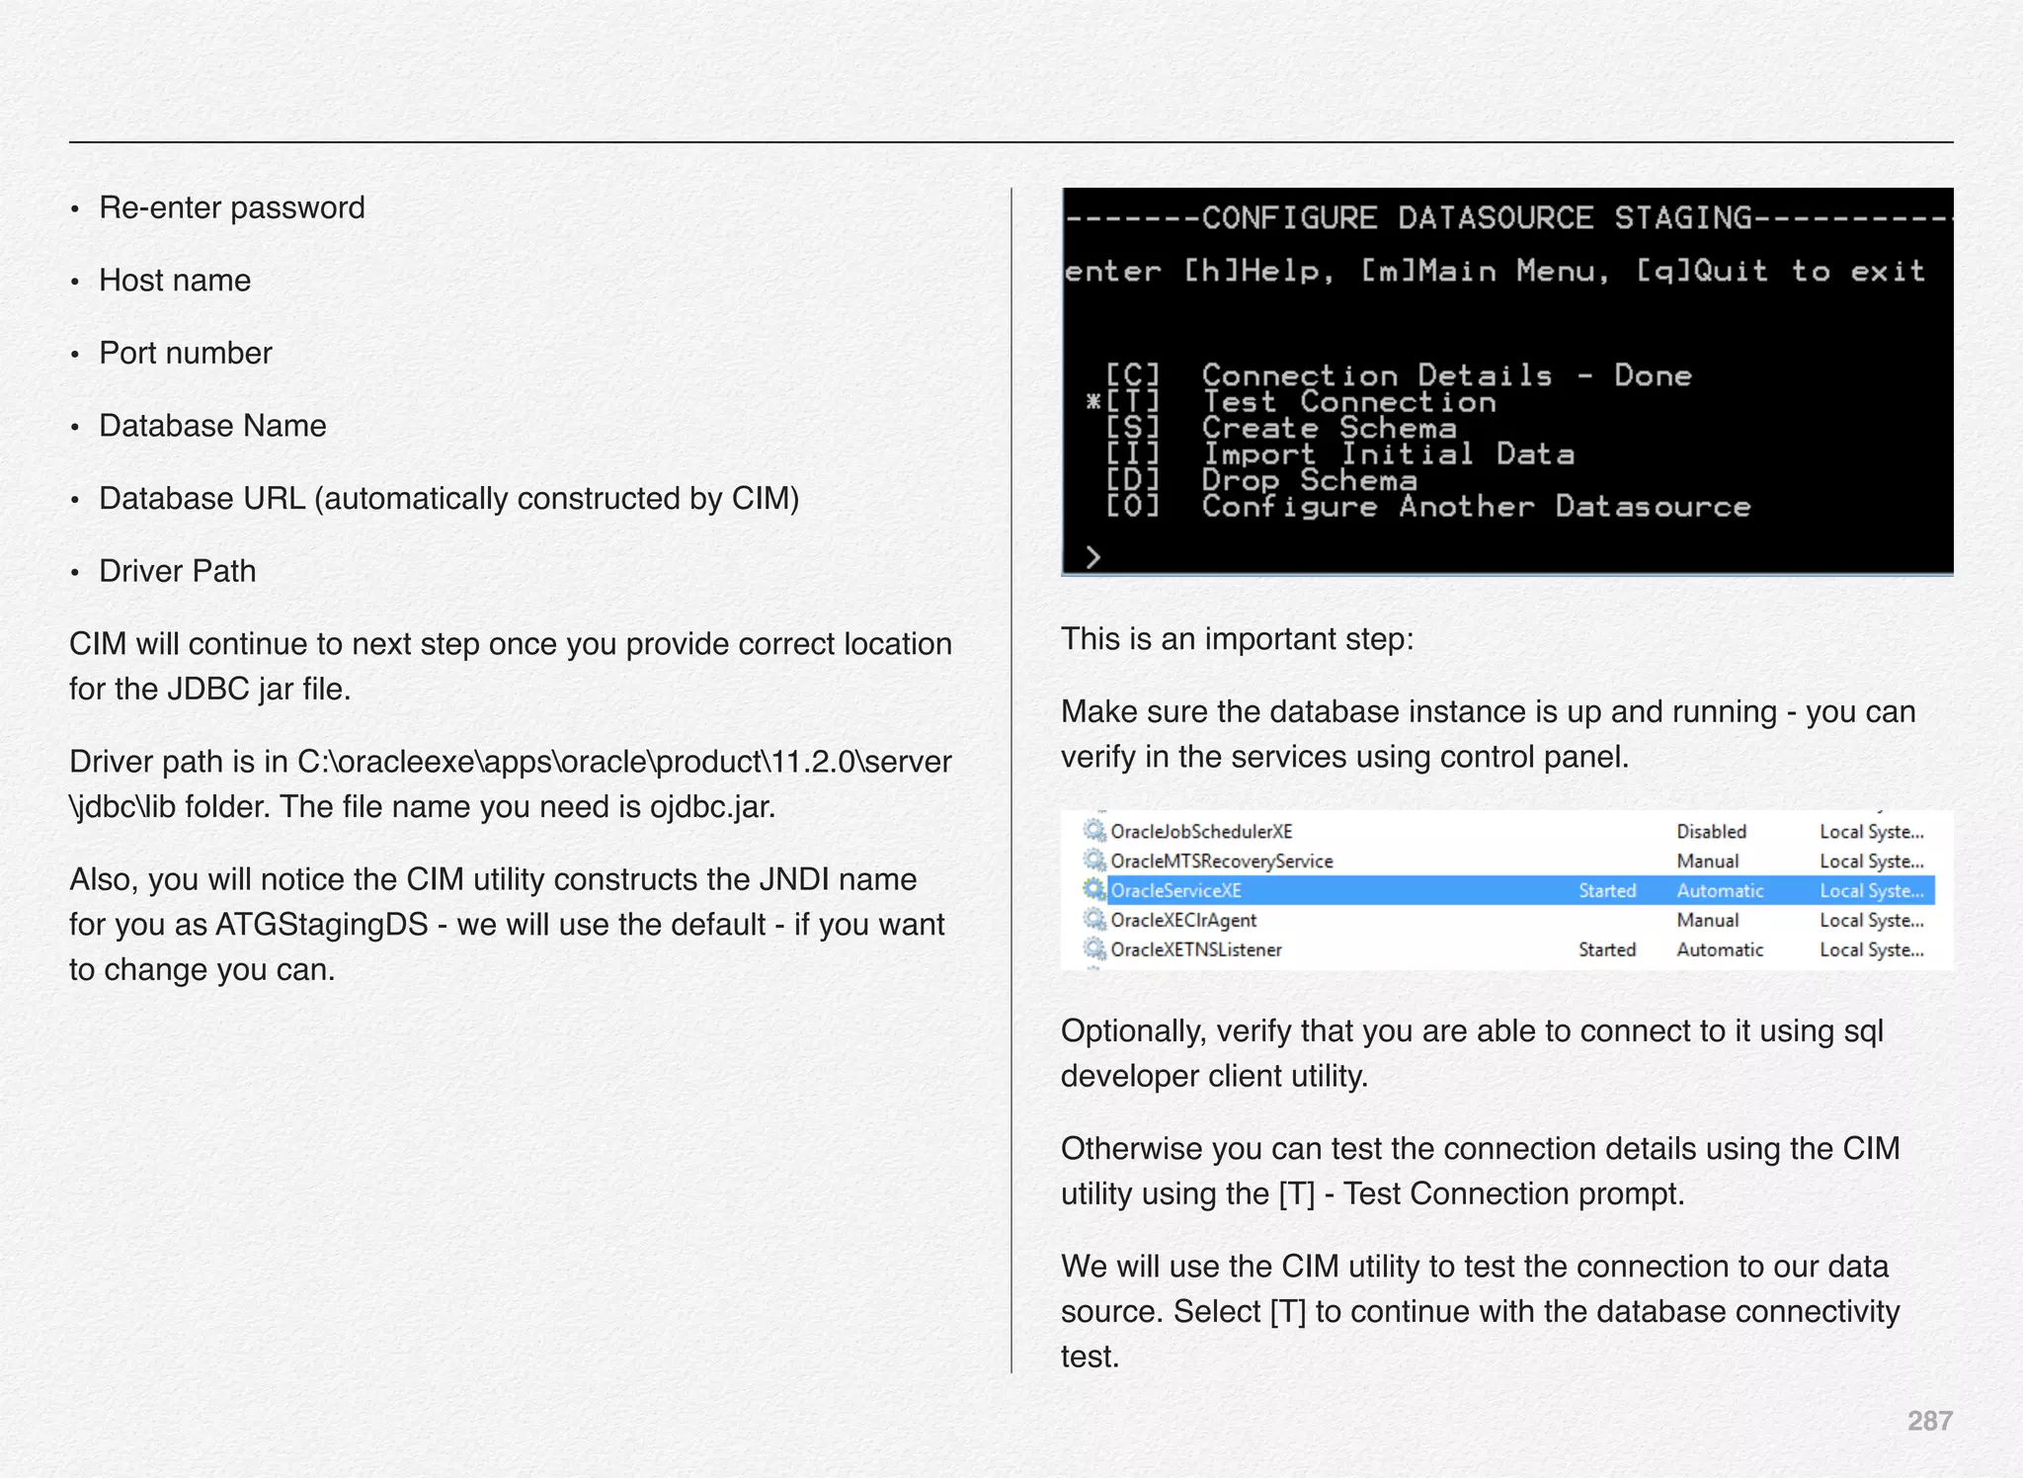Click the Re-enter password bullet
Image resolution: width=2023 pixels, height=1478 pixels.
tap(232, 208)
